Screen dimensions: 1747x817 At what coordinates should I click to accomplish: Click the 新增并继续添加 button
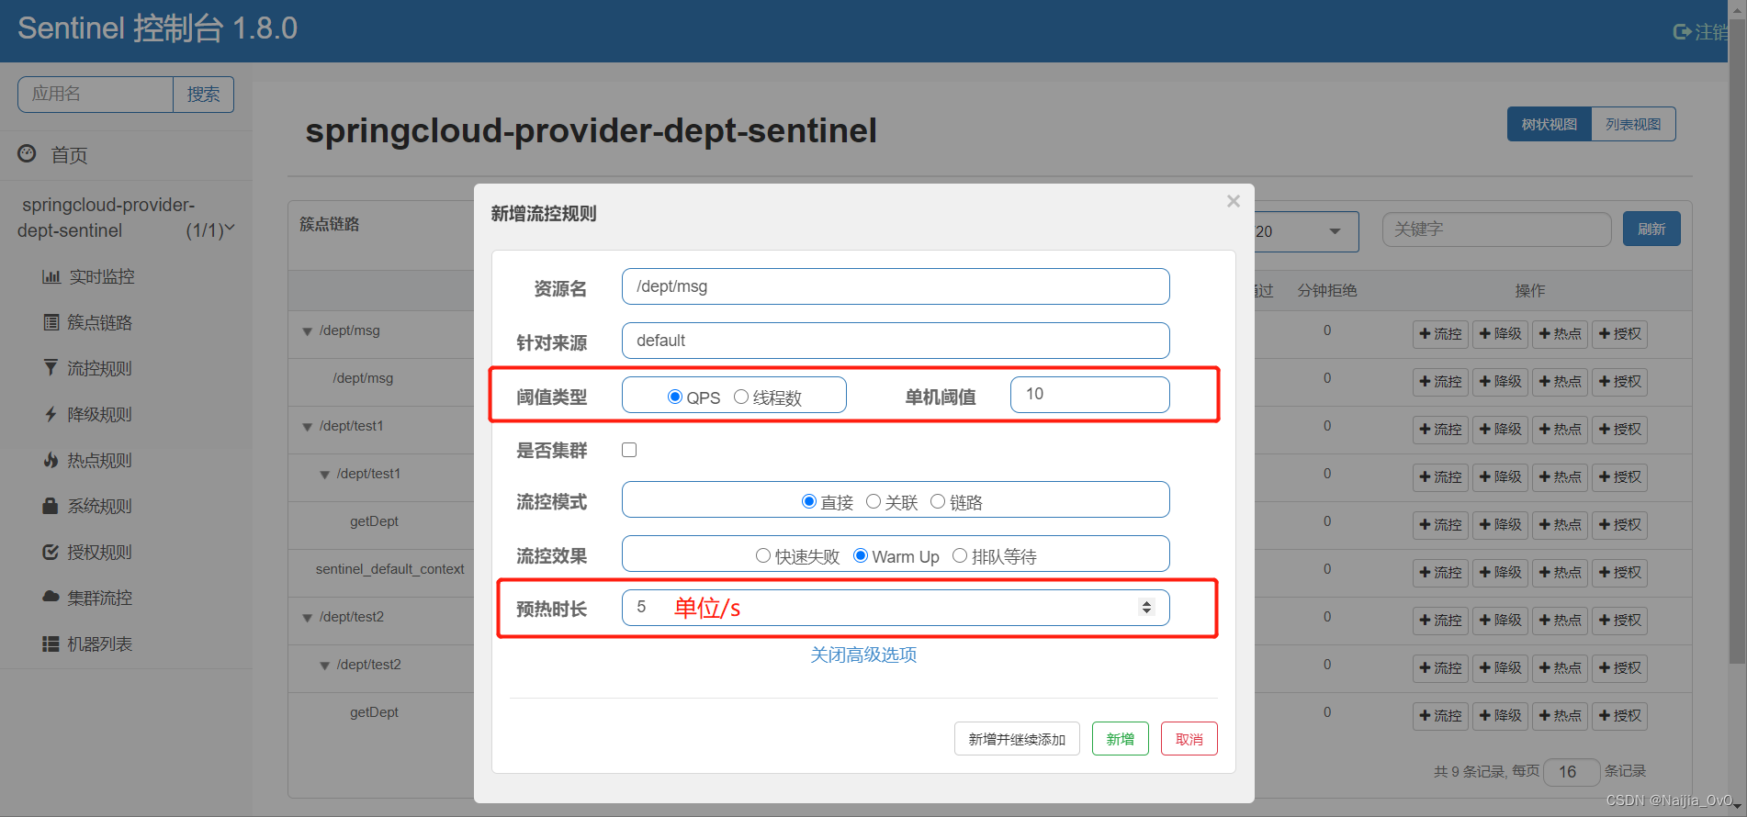[1017, 739]
